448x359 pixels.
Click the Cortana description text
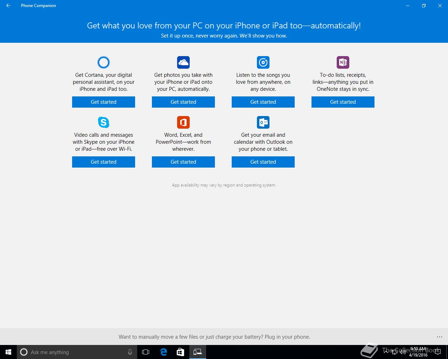(104, 82)
